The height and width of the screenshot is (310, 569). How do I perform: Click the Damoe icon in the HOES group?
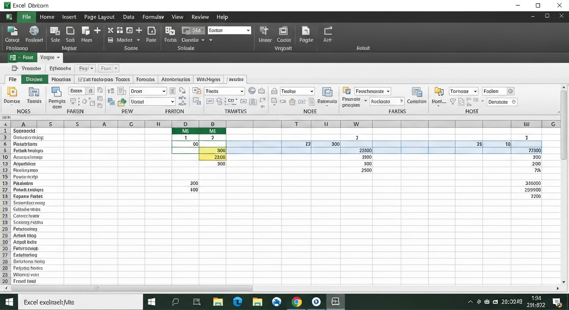[12, 96]
